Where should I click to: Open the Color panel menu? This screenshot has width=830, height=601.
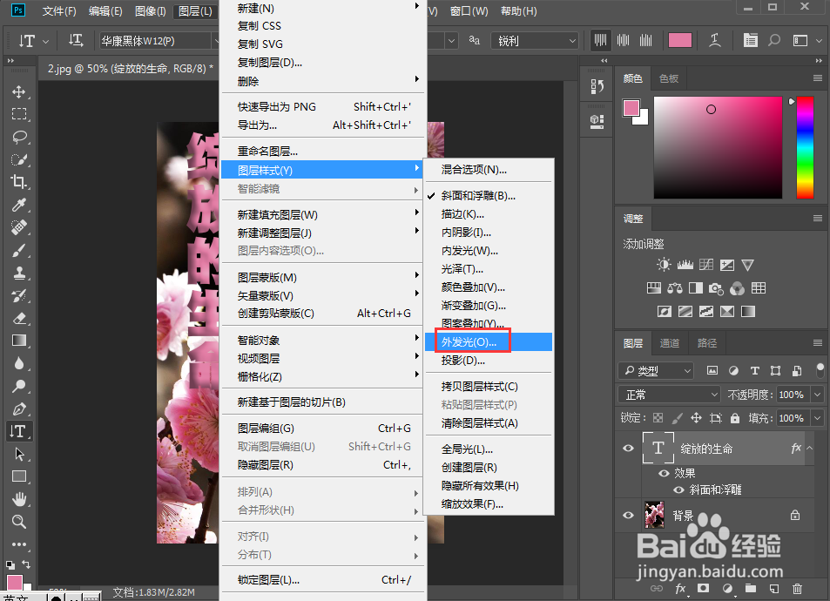[x=818, y=78]
